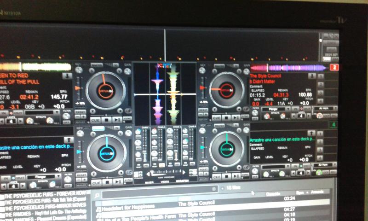Click RESET pitch on deck 1
Viewport: 368px width, 221px height.
tap(80, 112)
